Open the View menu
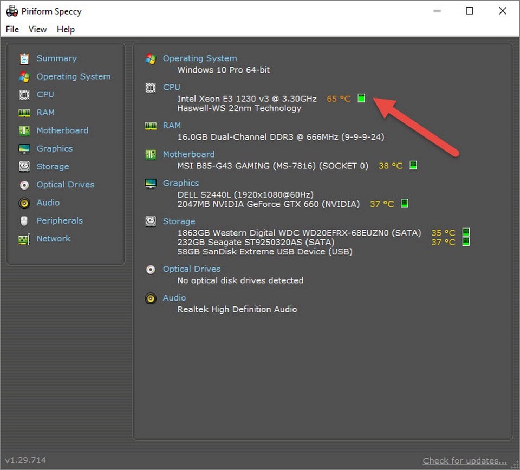The width and height of the screenshot is (520, 470). (37, 29)
